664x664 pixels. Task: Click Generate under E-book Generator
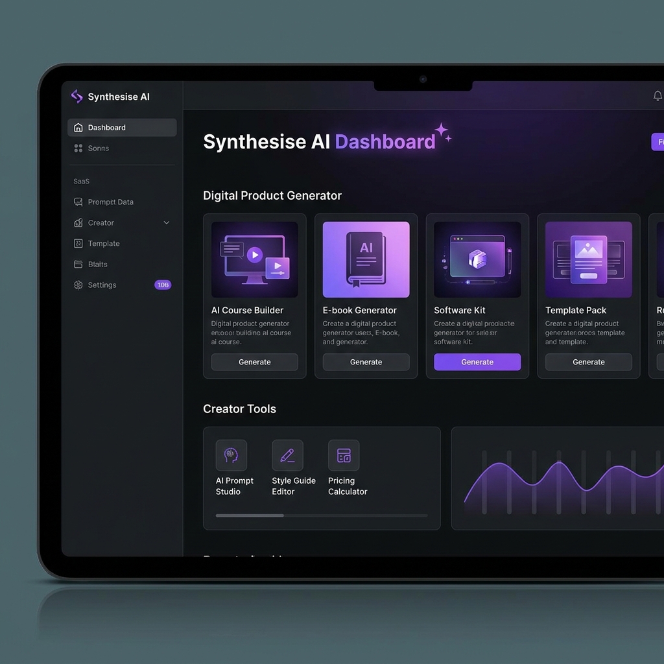(x=366, y=362)
